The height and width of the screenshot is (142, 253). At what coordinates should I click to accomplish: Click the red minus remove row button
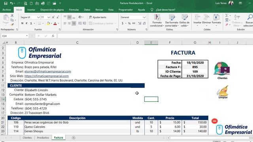point(214,121)
